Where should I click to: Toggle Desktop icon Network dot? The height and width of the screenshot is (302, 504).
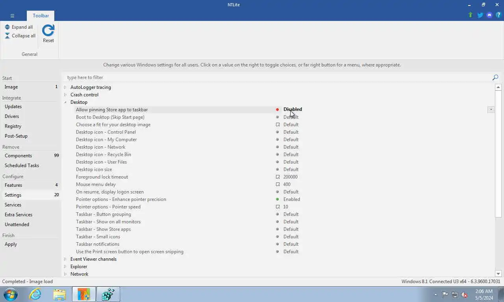[278, 147]
